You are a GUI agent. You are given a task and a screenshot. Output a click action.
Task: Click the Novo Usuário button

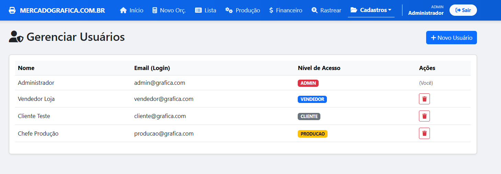tap(451, 38)
